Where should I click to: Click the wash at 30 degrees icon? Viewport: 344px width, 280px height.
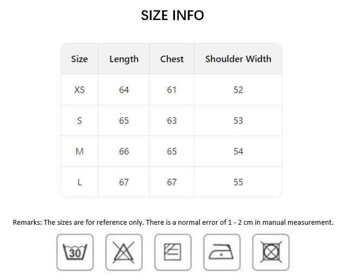point(75,252)
